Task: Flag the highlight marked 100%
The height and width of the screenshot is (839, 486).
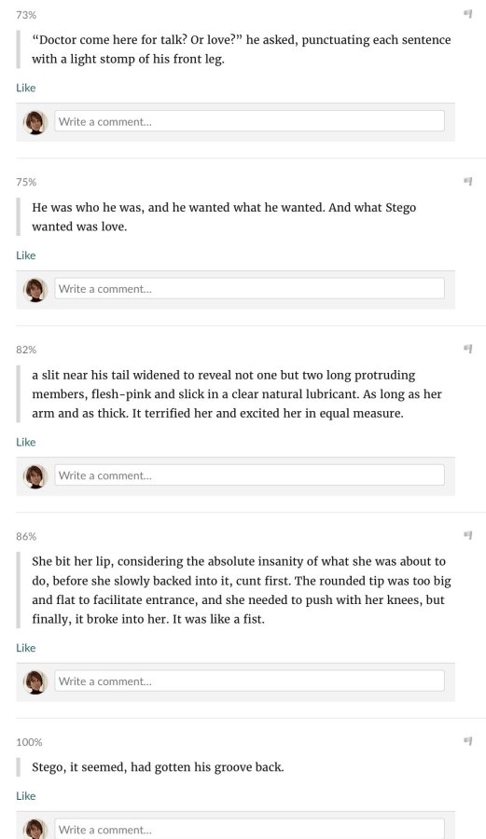Action: coord(467,741)
